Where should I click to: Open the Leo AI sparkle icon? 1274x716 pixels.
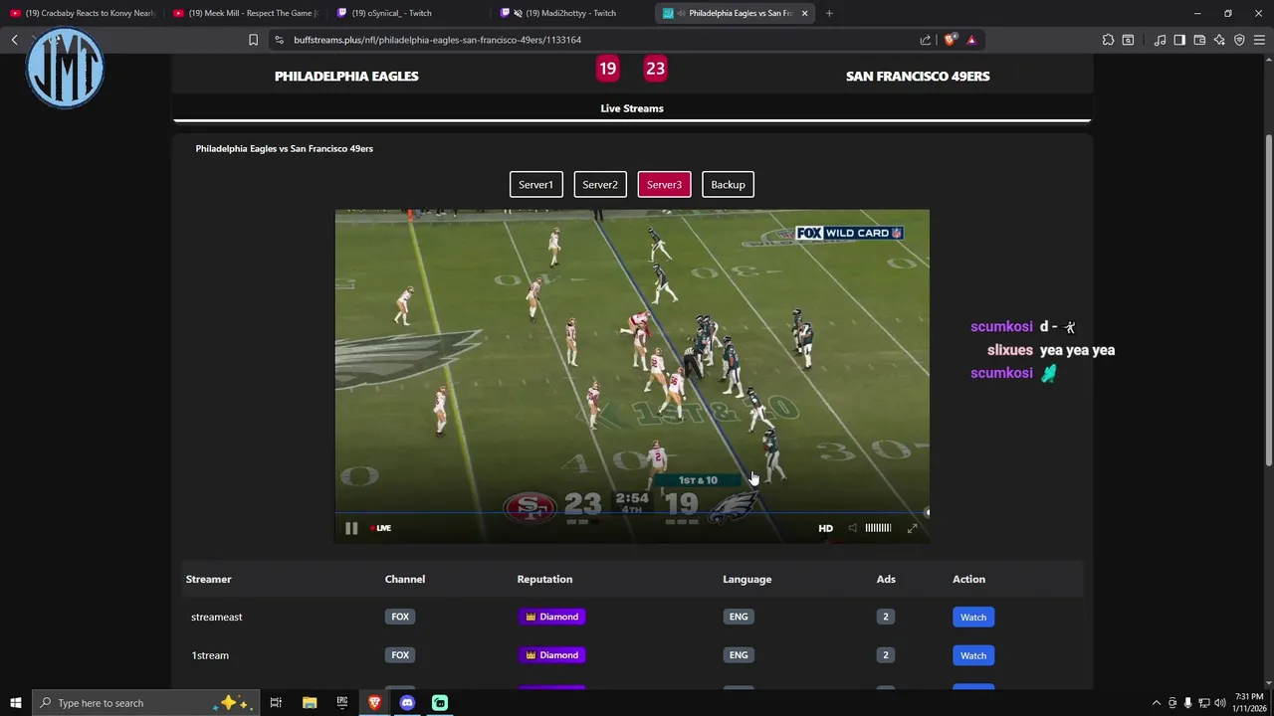coord(1219,40)
